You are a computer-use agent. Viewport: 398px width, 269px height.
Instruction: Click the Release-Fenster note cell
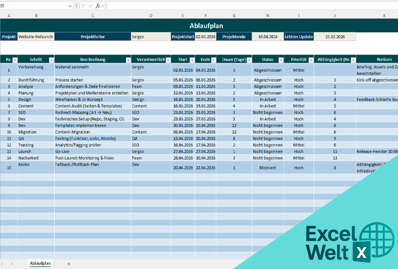tap(377, 152)
